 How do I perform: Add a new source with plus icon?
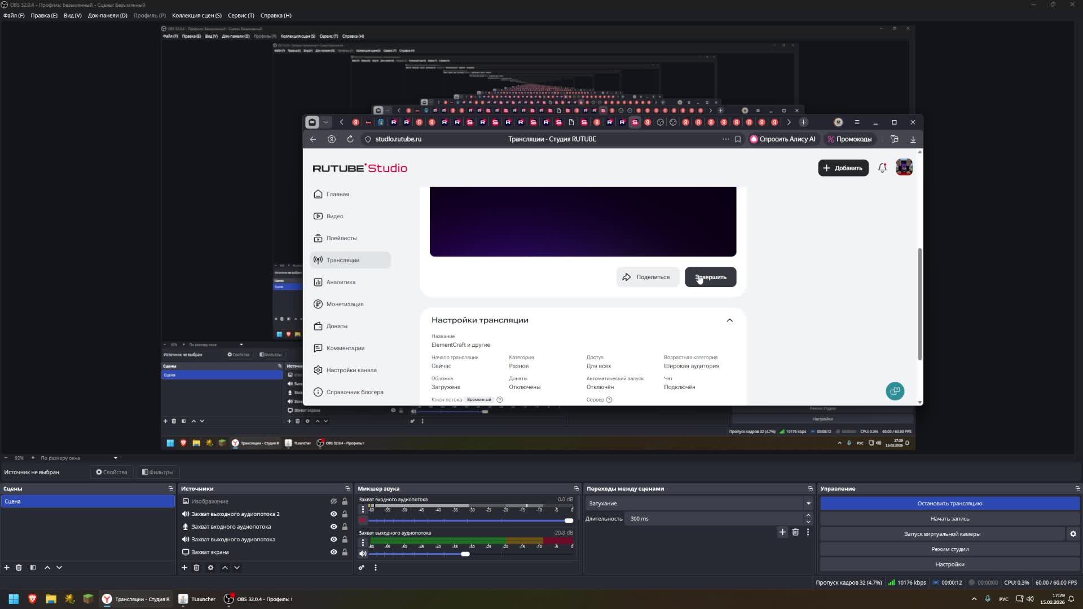184,567
